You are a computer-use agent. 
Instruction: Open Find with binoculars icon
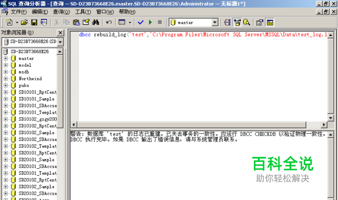pos(96,22)
